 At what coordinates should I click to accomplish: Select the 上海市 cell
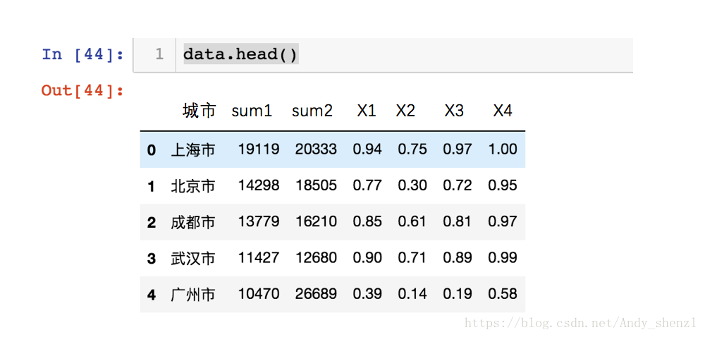pos(193,149)
